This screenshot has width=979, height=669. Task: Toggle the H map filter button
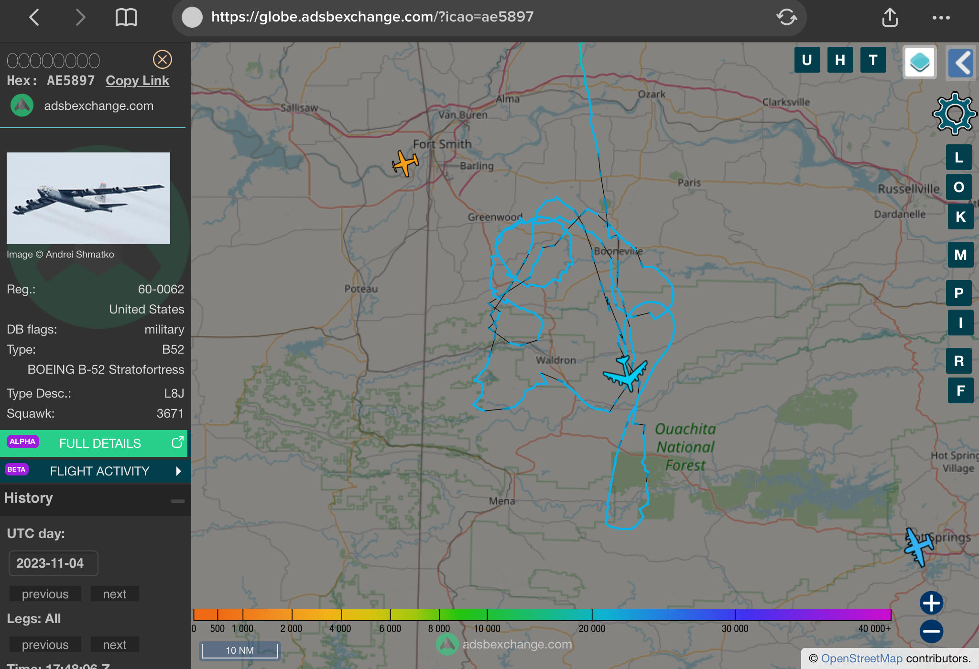click(840, 60)
